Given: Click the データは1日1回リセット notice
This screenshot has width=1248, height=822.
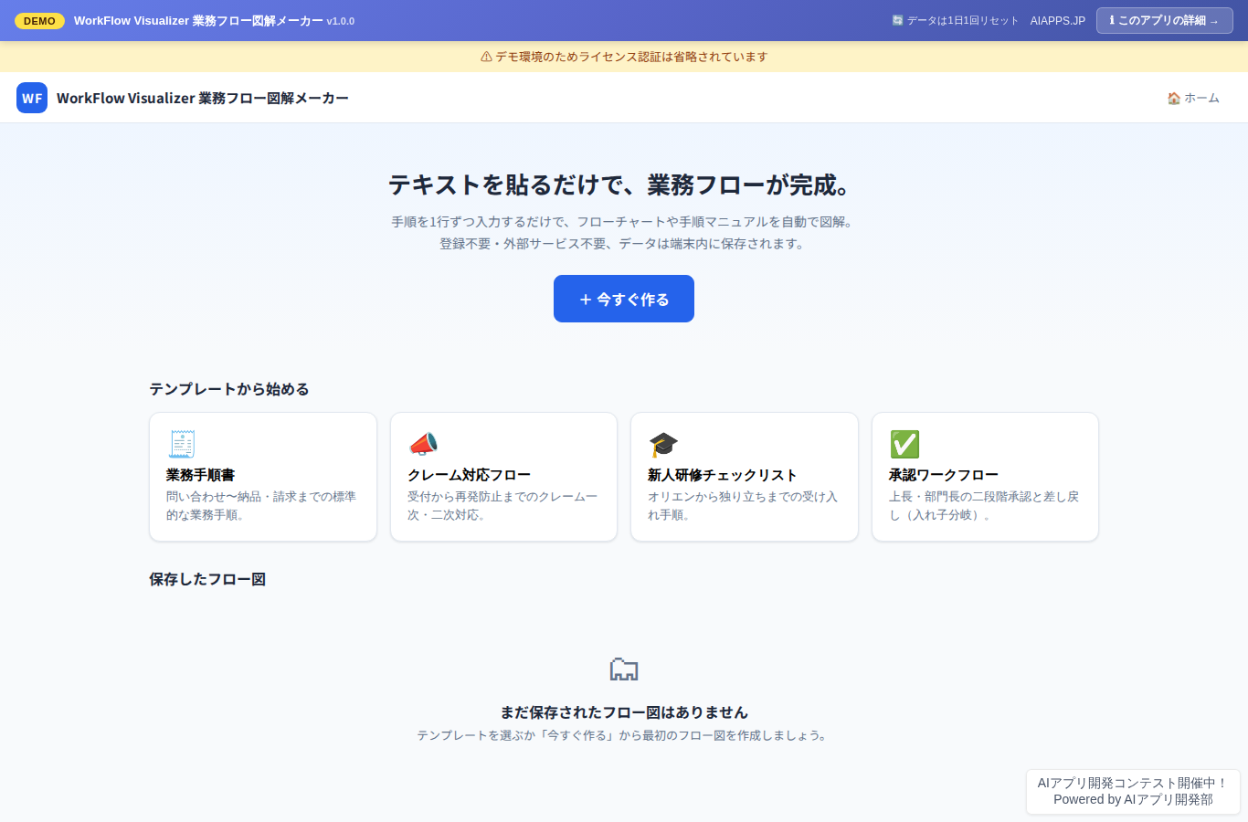Looking at the screenshot, I should tap(955, 21).
